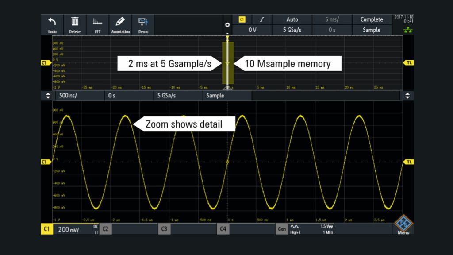Open the FFT spectrum tool
The height and width of the screenshot is (255, 453).
(97, 25)
